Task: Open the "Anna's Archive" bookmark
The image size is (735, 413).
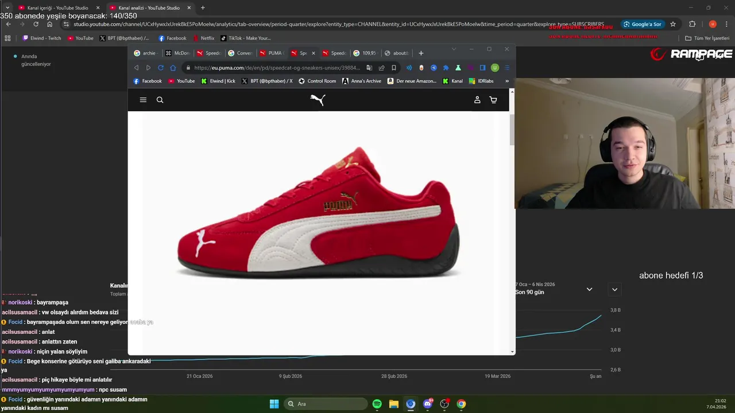Action: tap(362, 81)
